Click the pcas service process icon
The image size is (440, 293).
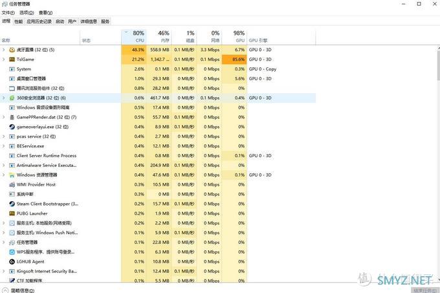coord(12,136)
